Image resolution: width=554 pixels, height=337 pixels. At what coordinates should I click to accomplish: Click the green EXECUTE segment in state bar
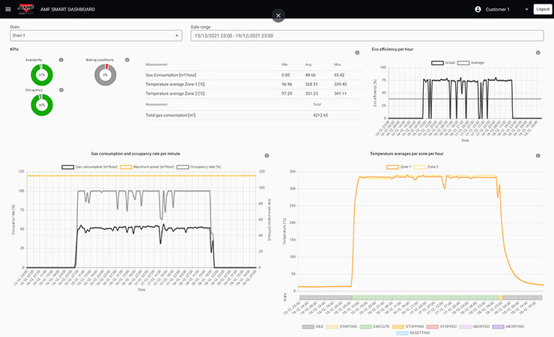coord(425,297)
